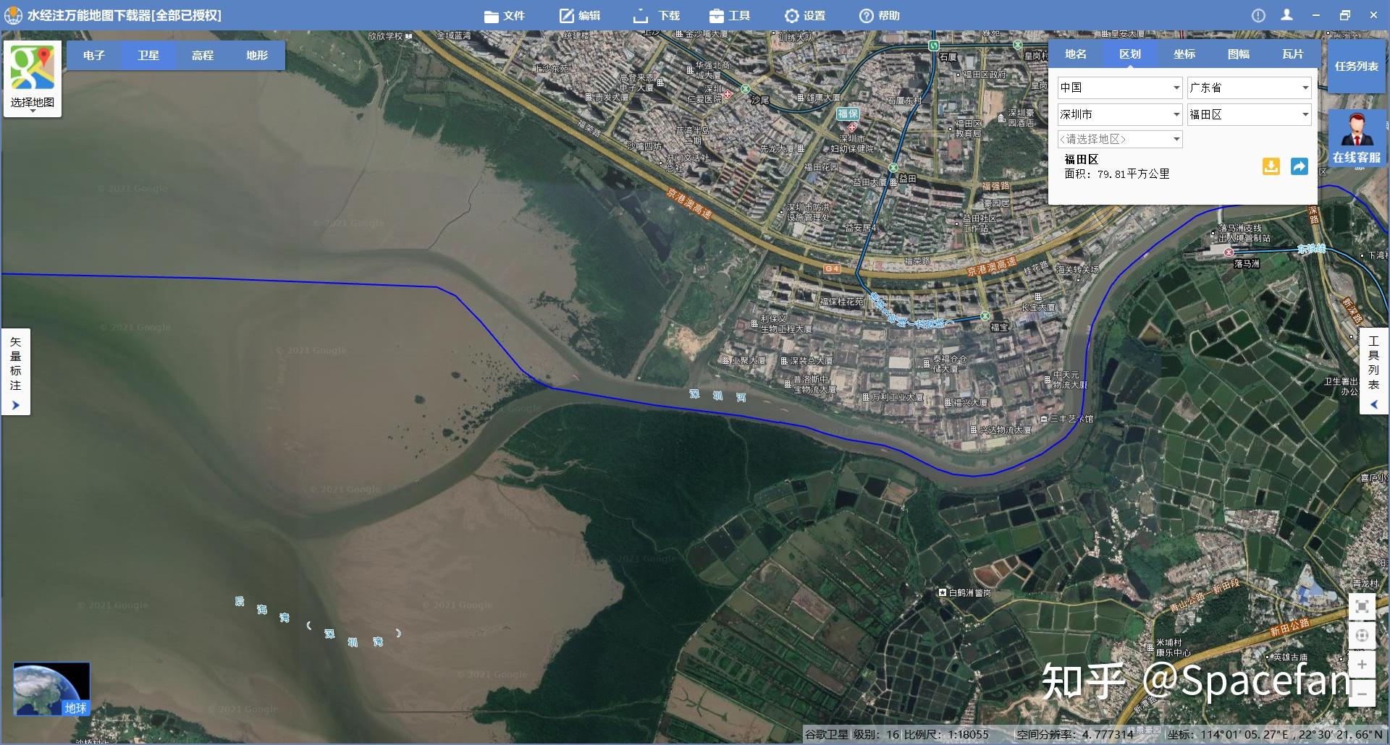Click the 在线客服 customer service avatar
Screen dimensions: 1390x745
click(1357, 138)
